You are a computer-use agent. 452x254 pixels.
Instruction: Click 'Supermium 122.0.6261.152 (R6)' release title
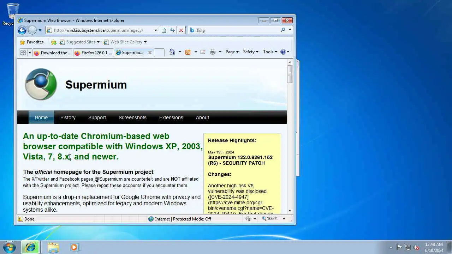[240, 160]
